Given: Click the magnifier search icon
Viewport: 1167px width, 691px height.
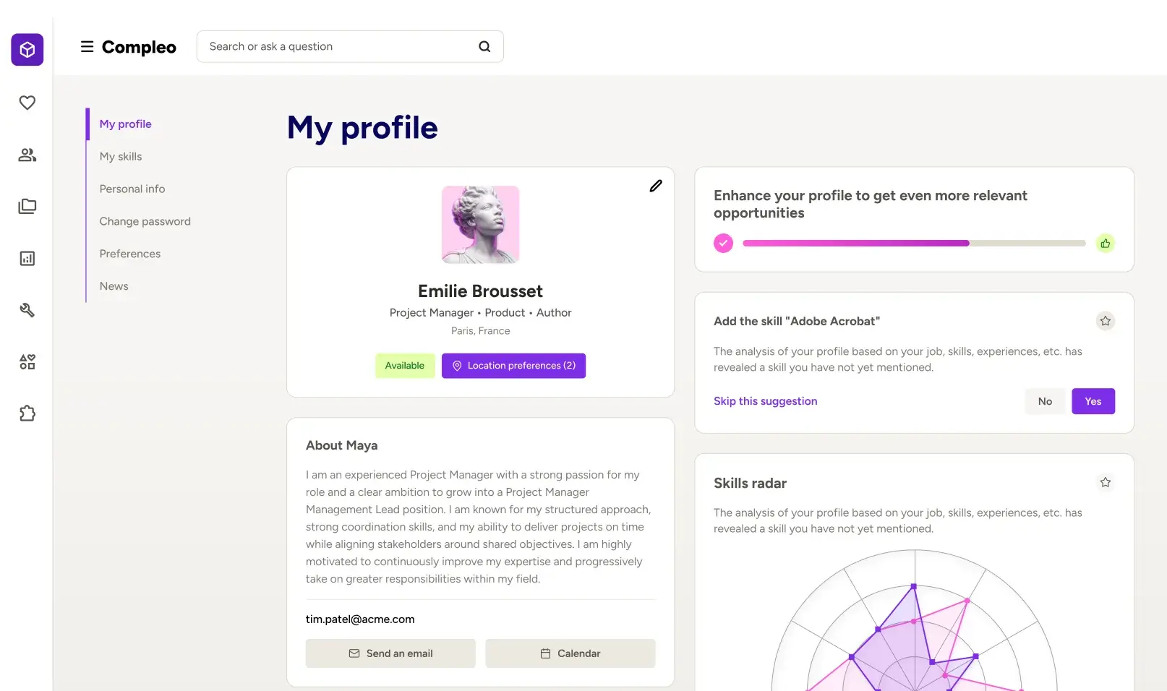Looking at the screenshot, I should 484,46.
